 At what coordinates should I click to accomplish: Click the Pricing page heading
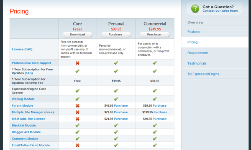[x=19, y=11]
